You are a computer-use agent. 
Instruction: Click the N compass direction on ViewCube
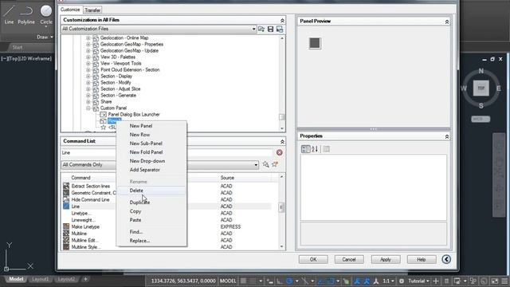click(481, 71)
